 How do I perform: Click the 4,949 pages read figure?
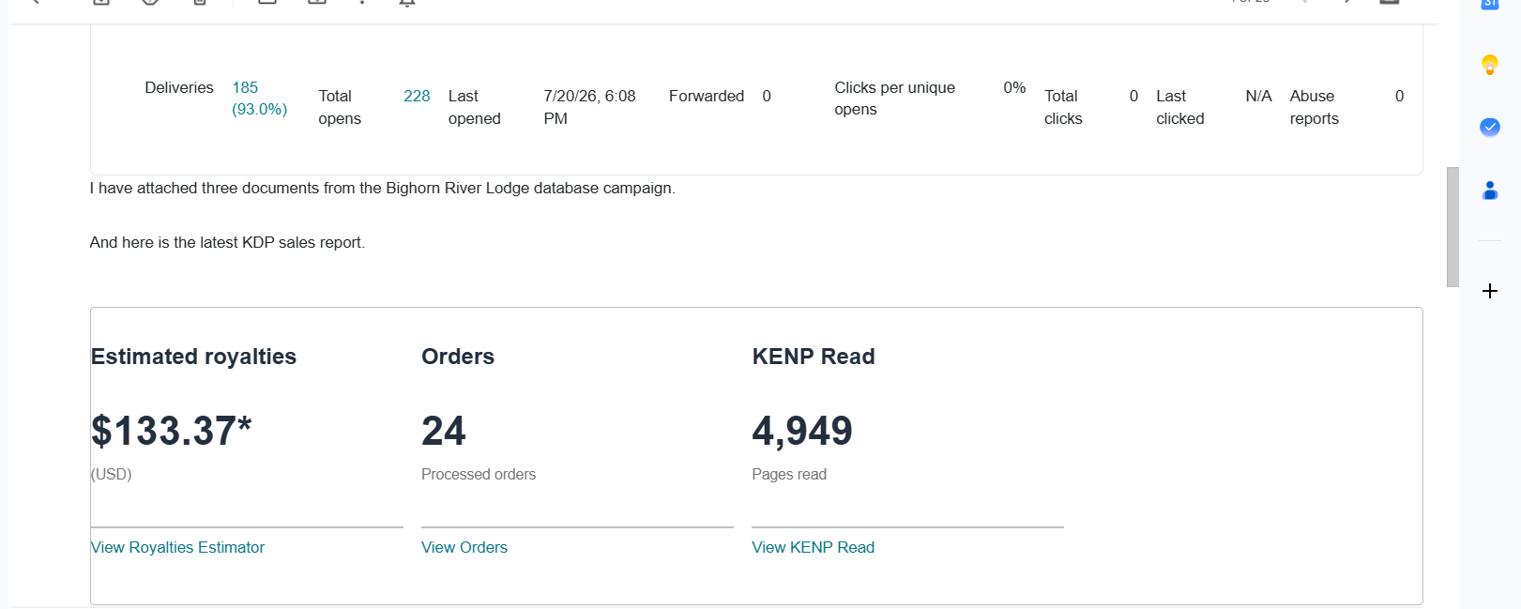click(802, 432)
